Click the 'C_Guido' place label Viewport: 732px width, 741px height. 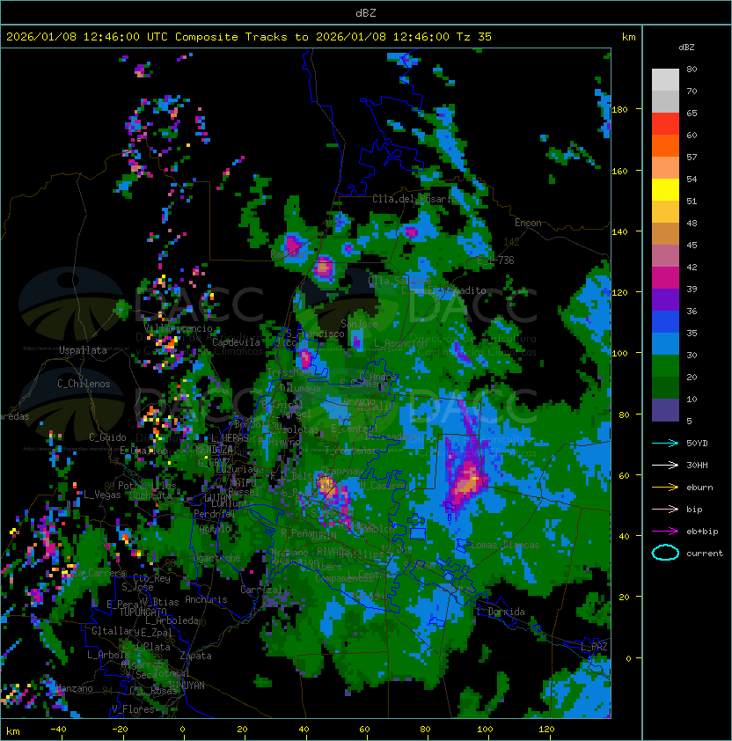click(x=107, y=437)
